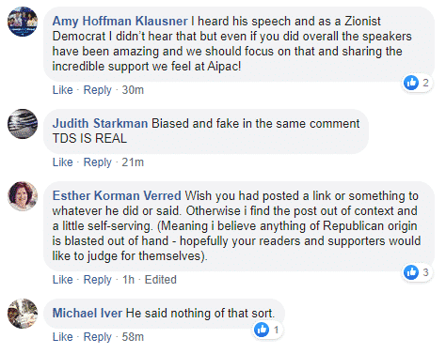Open the Esther Korman Verred name link

coord(117,196)
